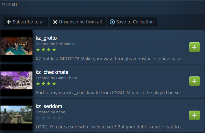Viewport: 205px width, 133px height.
Task: Subscribe to kz_grotto with green plus button
Action: point(195,47)
